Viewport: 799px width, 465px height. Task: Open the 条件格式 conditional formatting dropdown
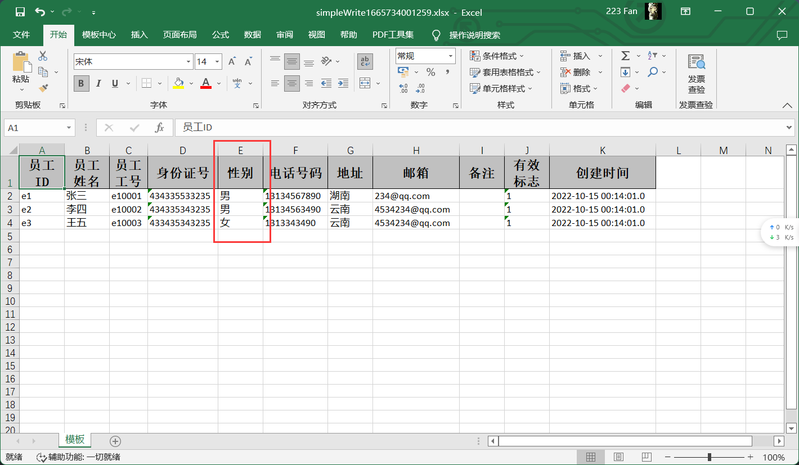(497, 56)
